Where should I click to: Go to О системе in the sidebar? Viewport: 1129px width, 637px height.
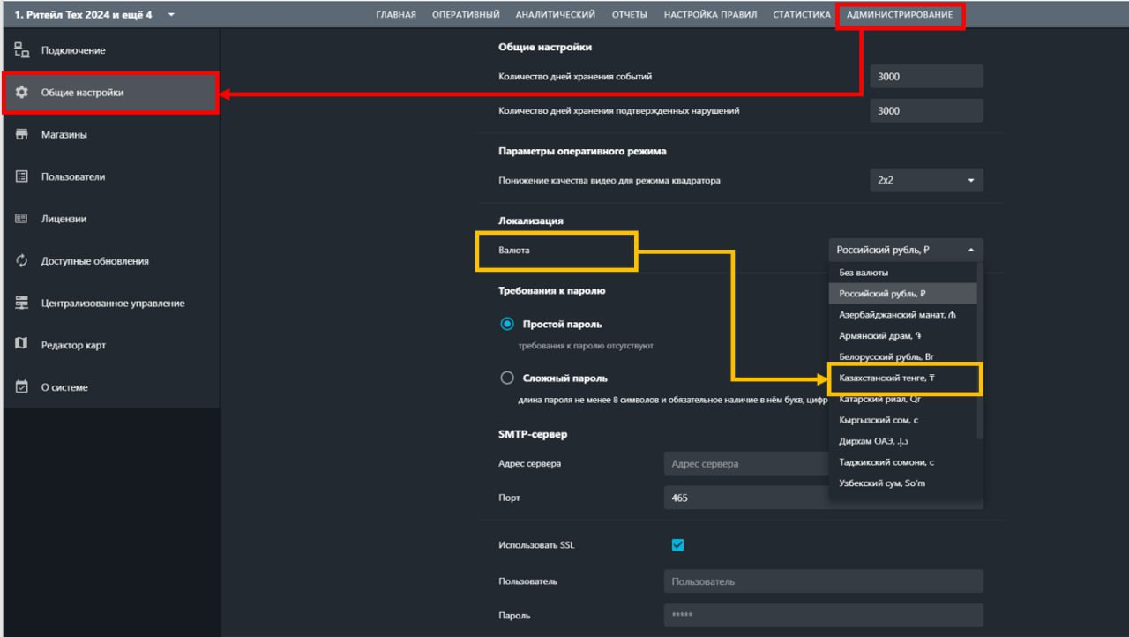(x=110, y=387)
